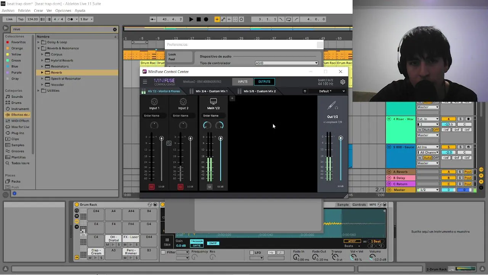Image resolution: width=488 pixels, height=275 pixels.
Task: Click the Follow playback arrow icon in transport
Action: [153, 19]
